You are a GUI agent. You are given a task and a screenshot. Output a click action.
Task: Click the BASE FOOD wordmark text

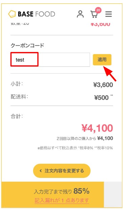(36, 14)
